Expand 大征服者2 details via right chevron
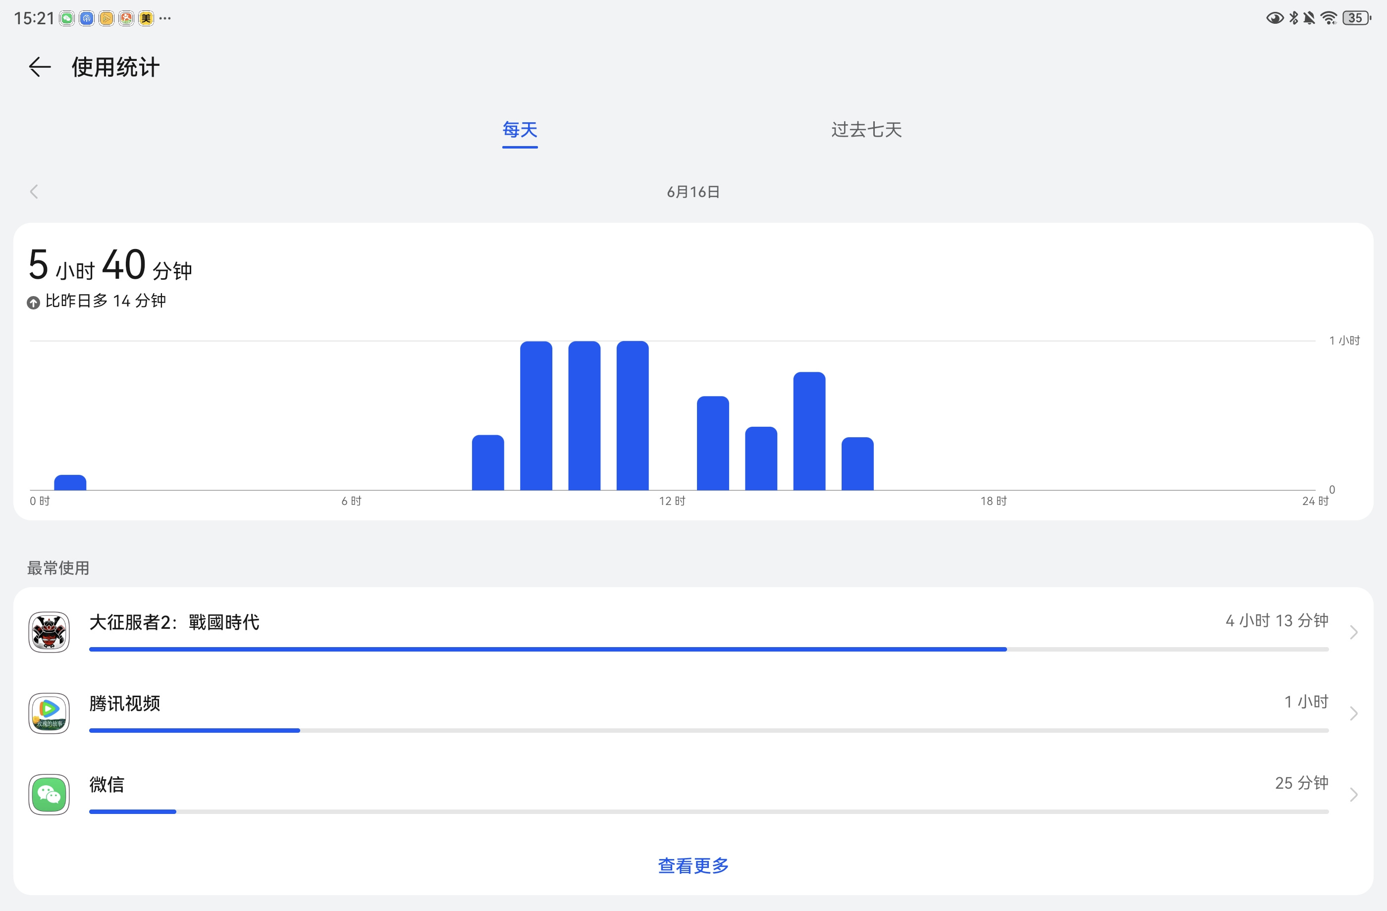1387x911 pixels. (1354, 632)
